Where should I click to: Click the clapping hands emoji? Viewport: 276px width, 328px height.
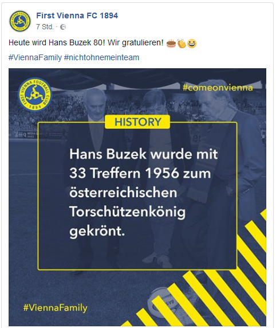pos(182,44)
